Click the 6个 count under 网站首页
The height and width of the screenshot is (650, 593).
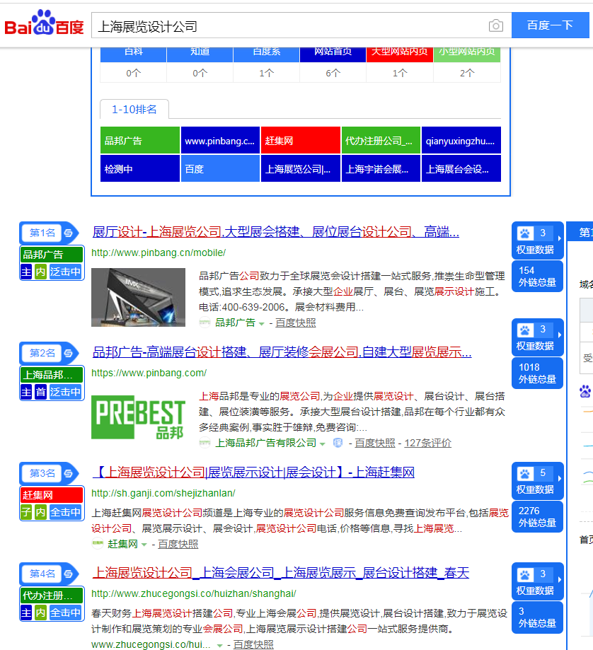333,73
